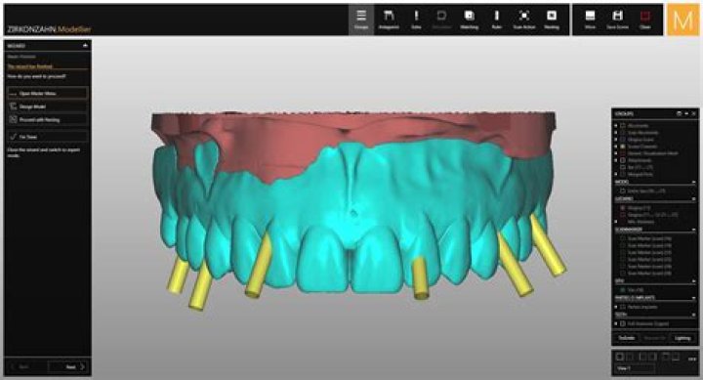703x380 pixels.
Task: Choose Proceed with Nesting in the wizard
Action: (48, 120)
